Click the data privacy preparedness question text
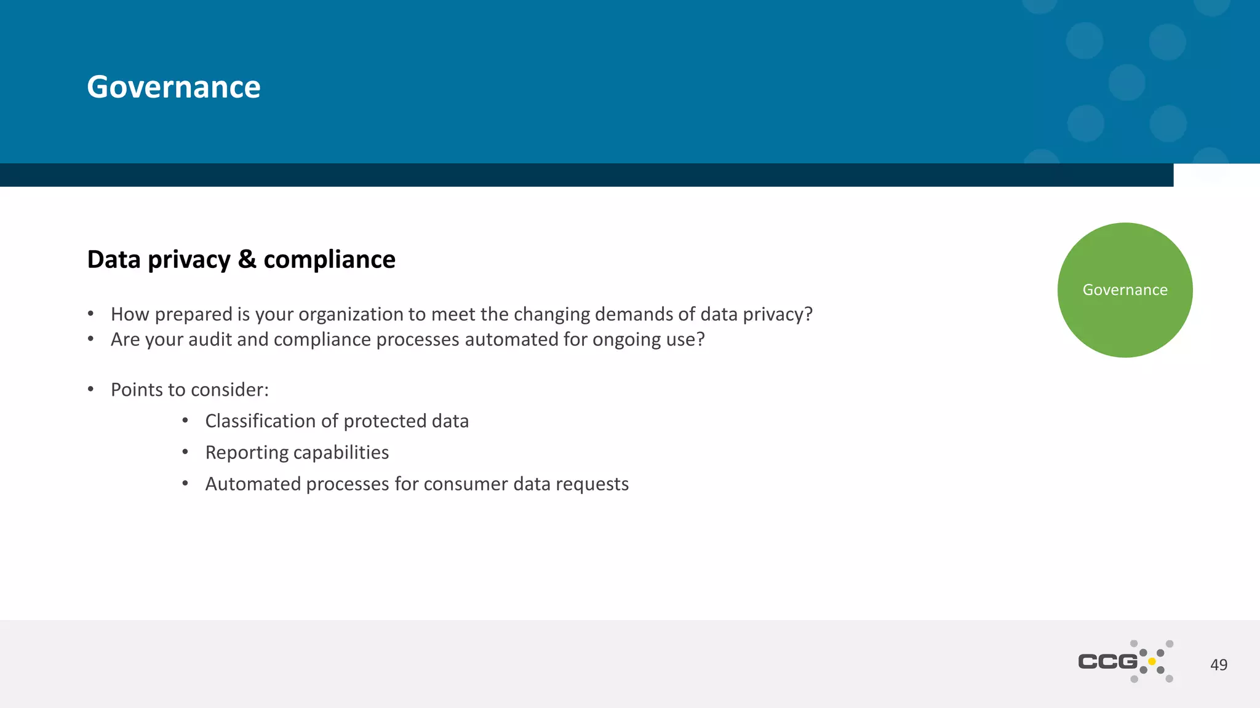This screenshot has height=708, width=1260. point(461,314)
